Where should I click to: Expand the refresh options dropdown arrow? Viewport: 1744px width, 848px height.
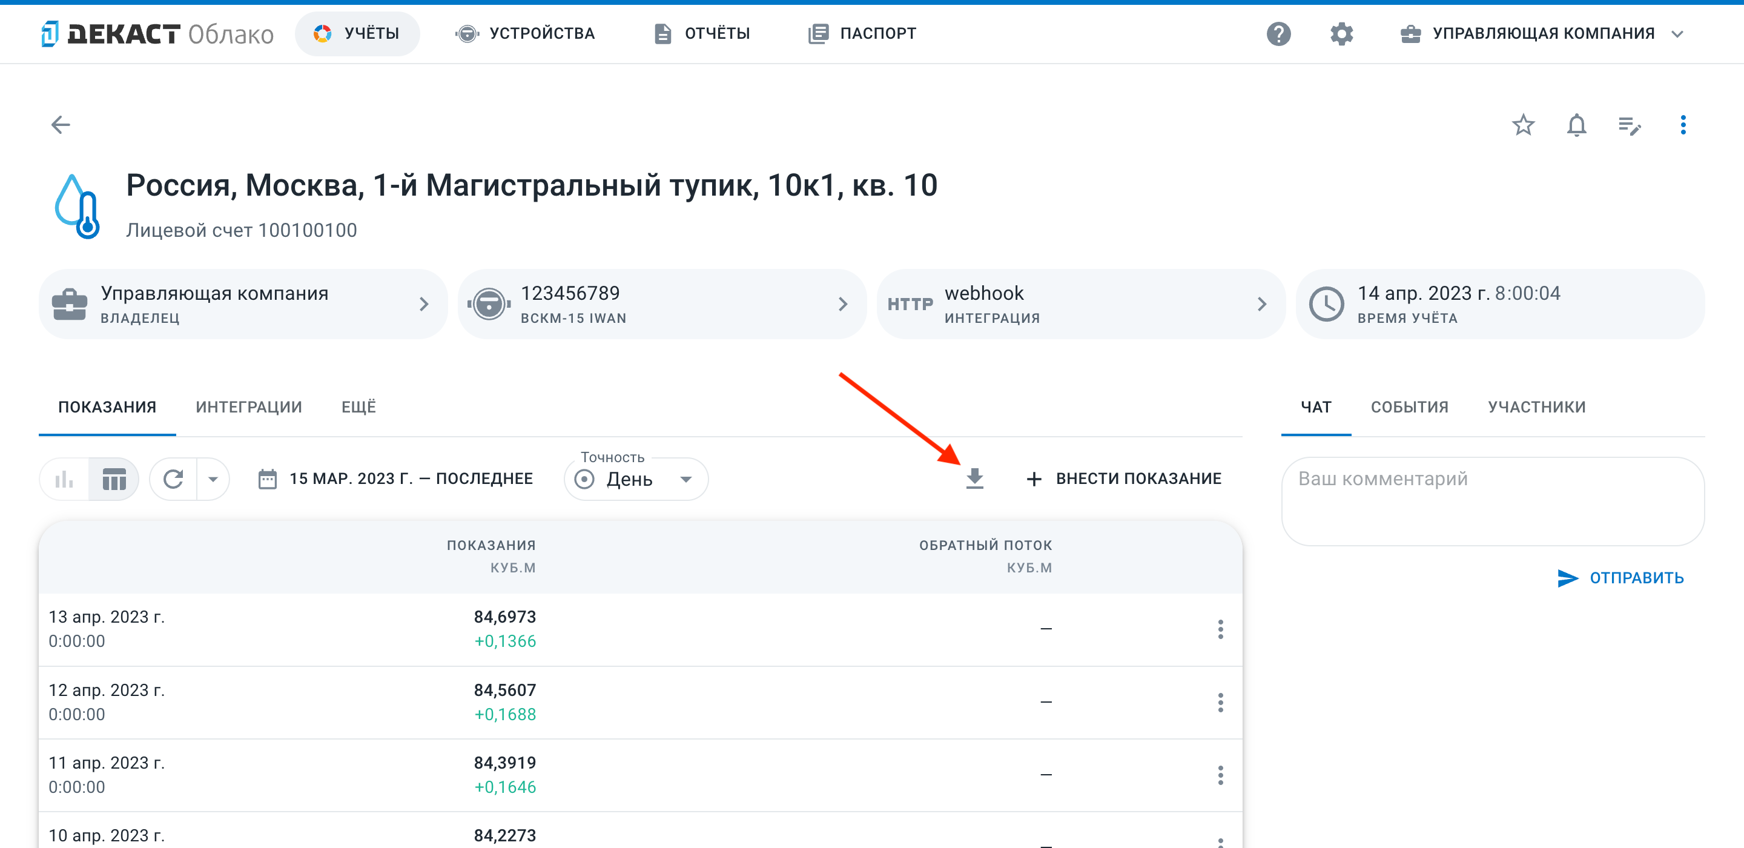pyautogui.click(x=213, y=479)
